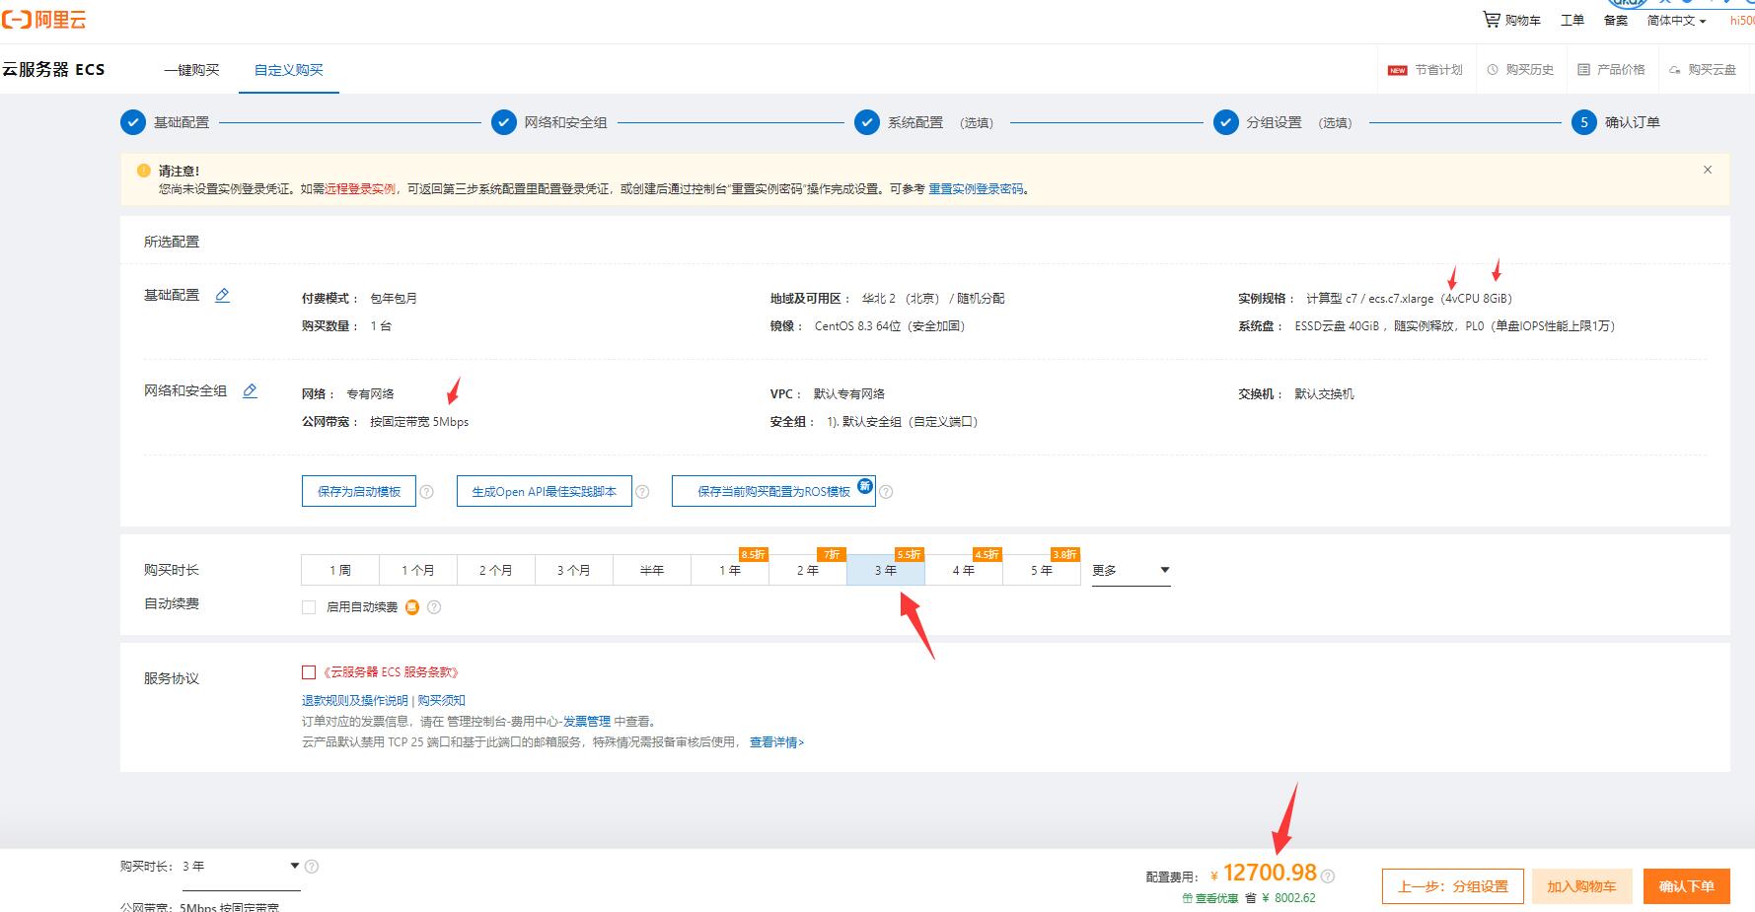Select the 3年 purchase duration

886,571
